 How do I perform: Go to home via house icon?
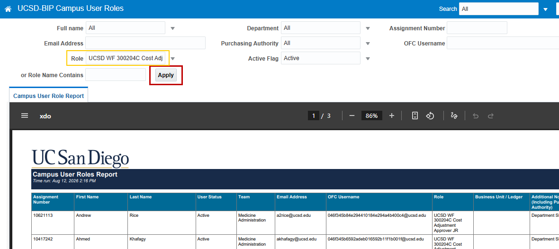(8, 9)
